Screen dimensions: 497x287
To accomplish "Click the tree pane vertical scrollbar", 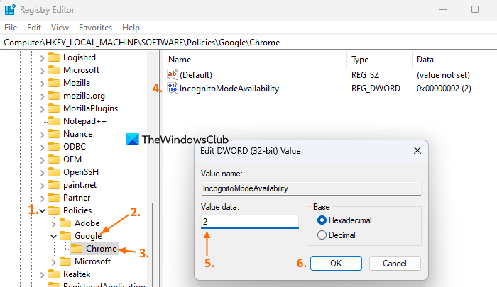I will pyautogui.click(x=153, y=244).
